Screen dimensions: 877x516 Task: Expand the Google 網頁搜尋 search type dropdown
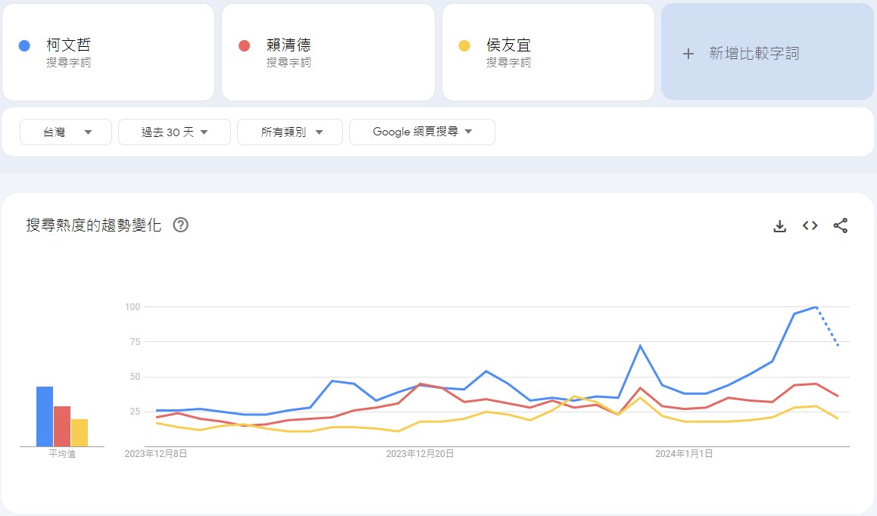tap(422, 132)
